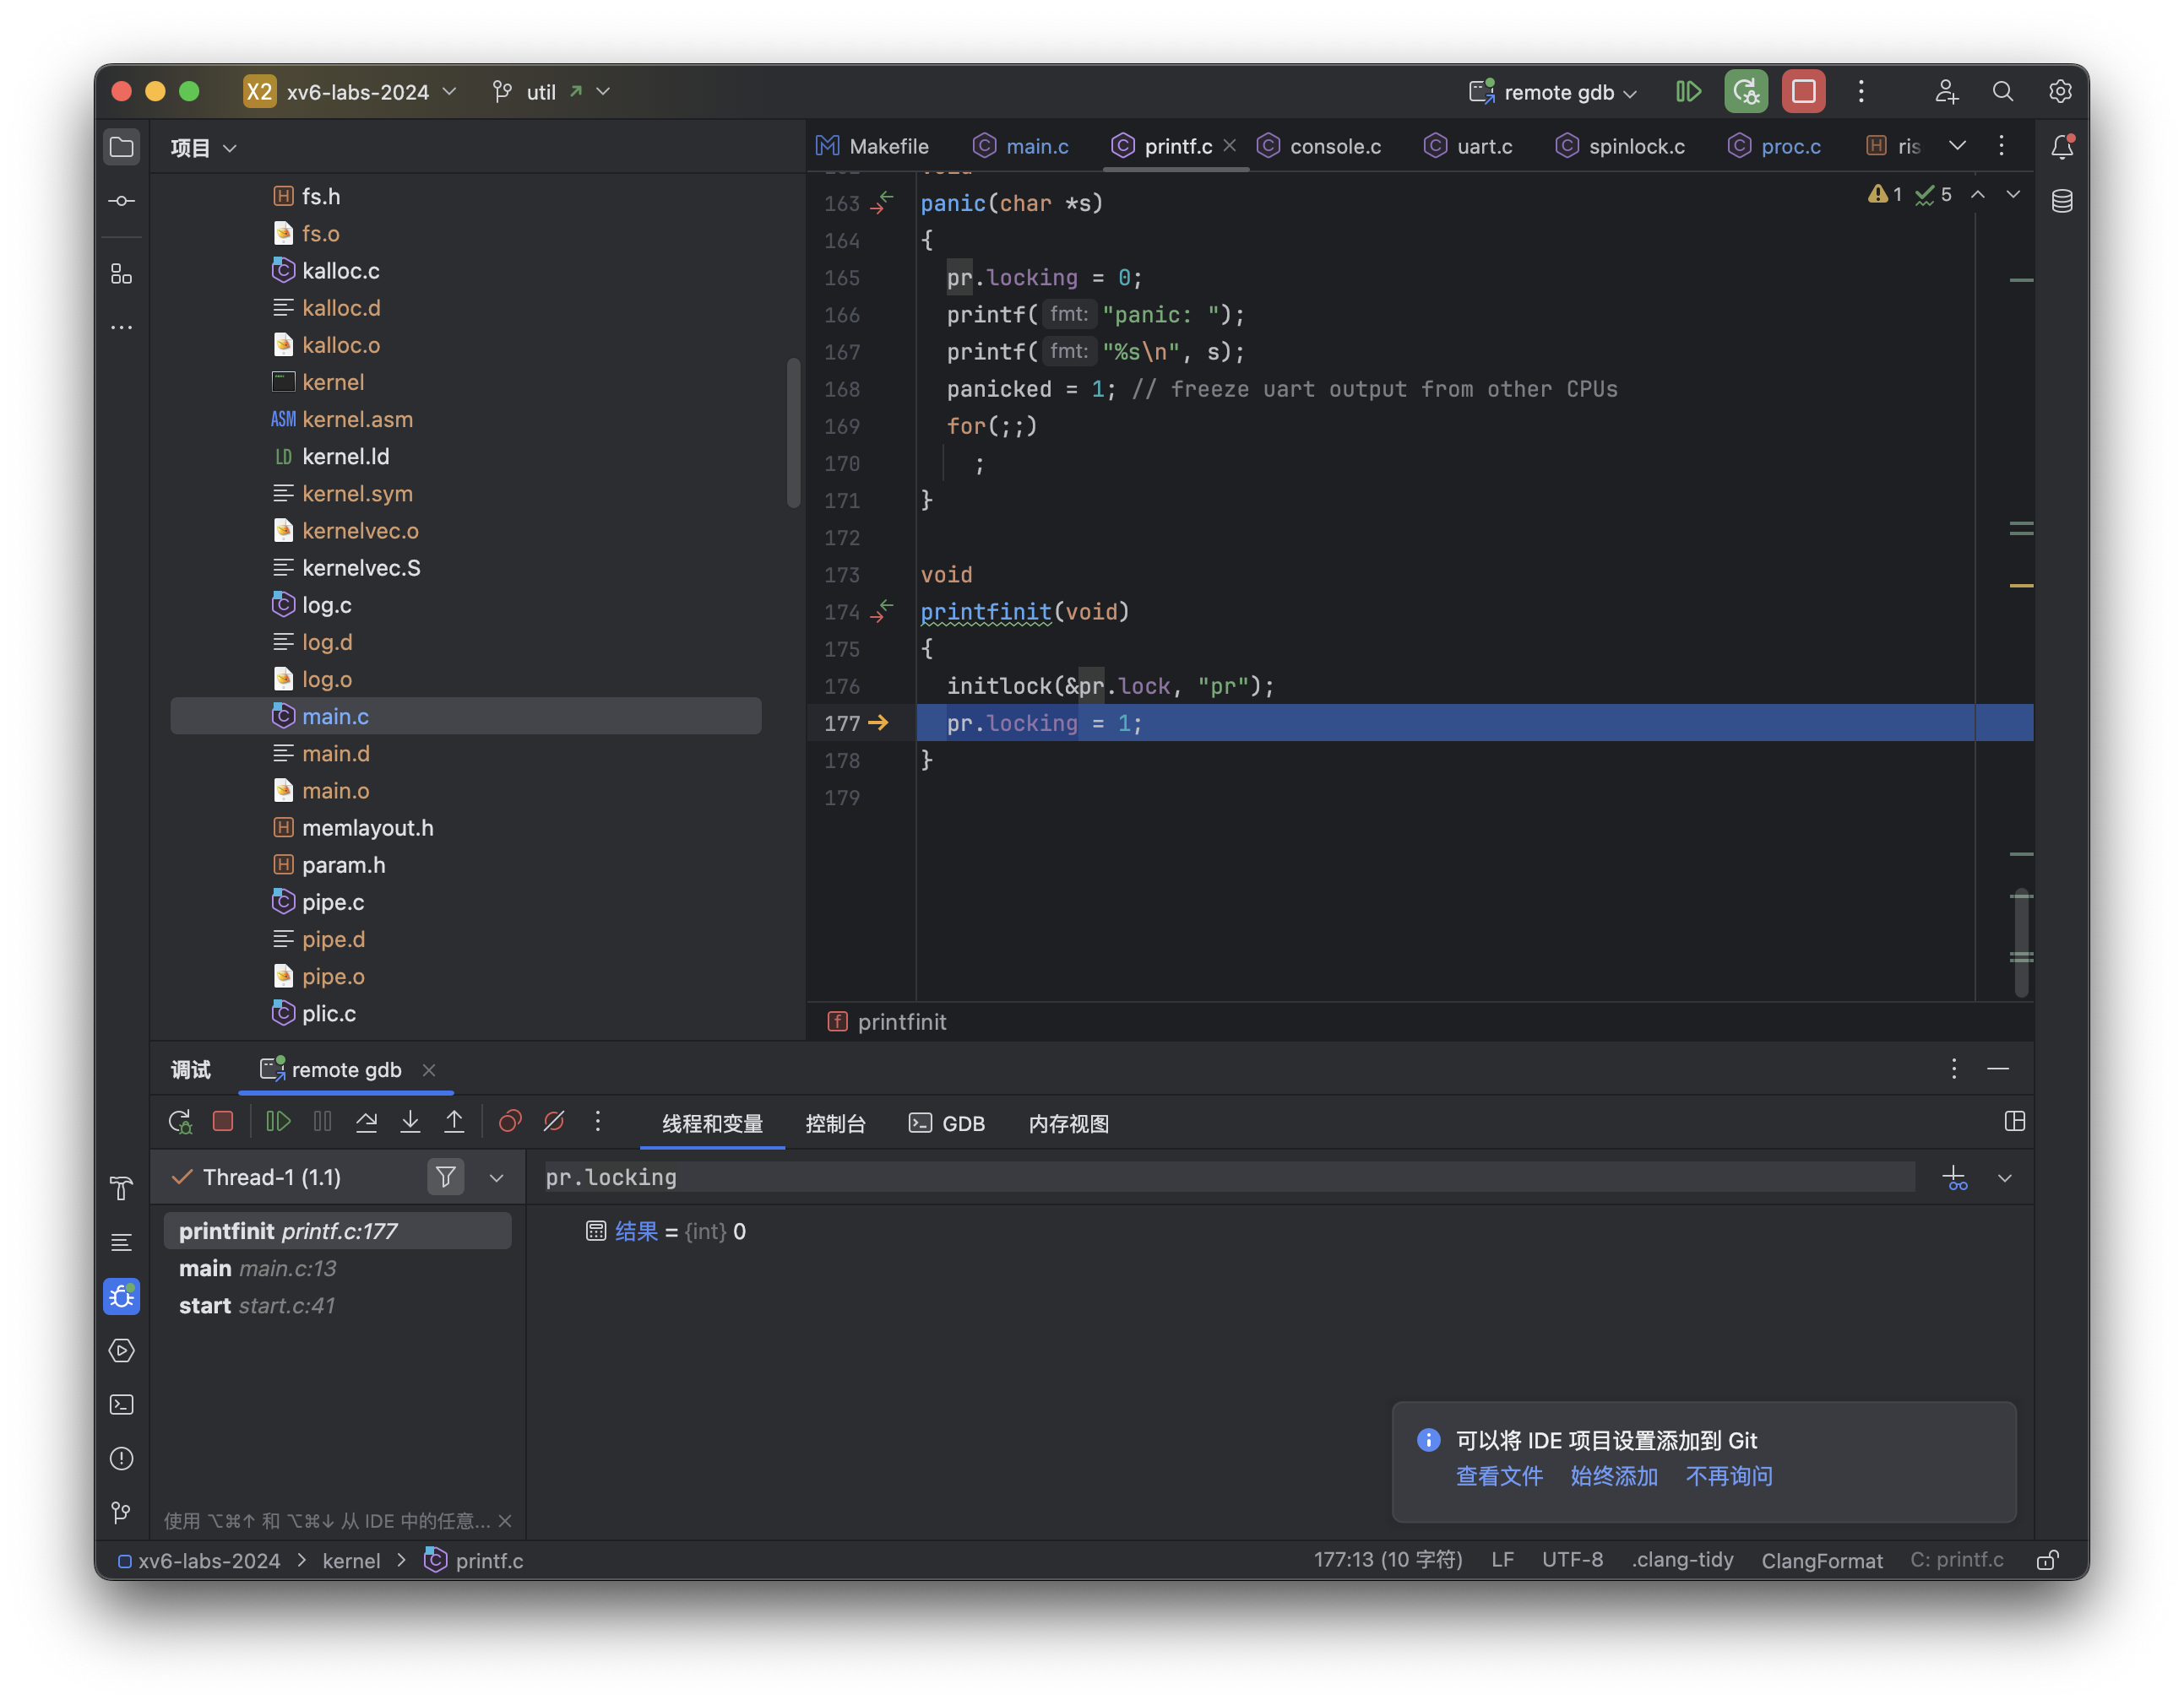
Task: Show hidden editor tabs chevron
Action: [1957, 146]
